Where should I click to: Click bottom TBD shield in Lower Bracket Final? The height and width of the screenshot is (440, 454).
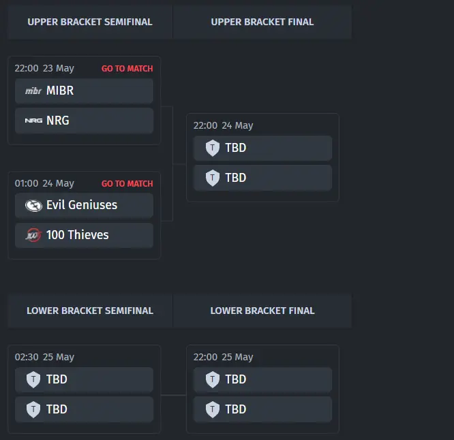click(213, 409)
